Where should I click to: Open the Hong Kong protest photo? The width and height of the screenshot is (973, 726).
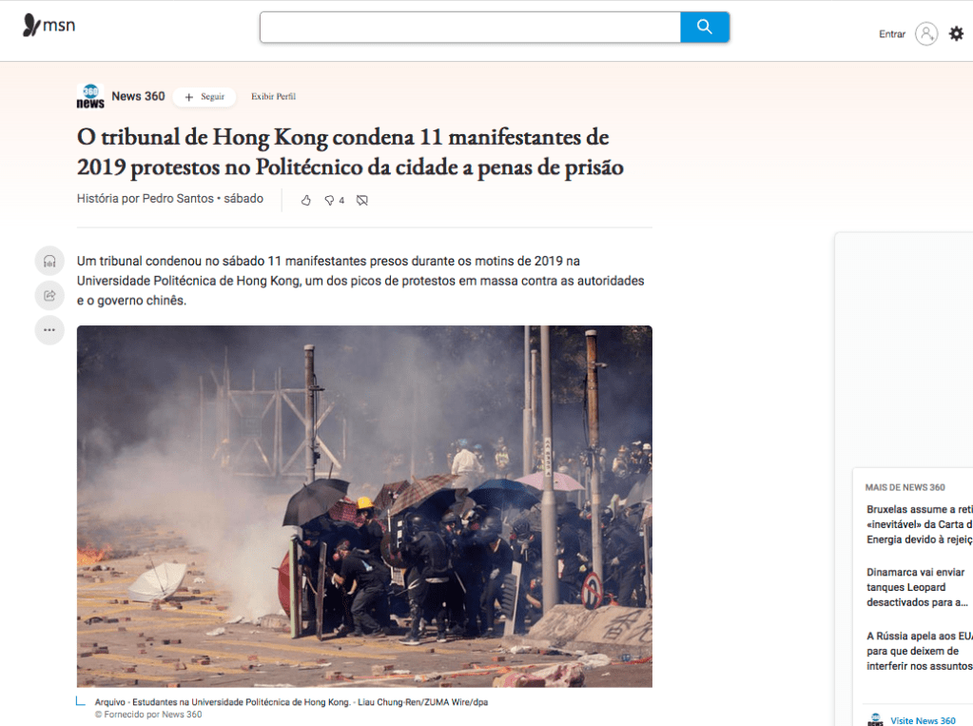[x=364, y=506]
